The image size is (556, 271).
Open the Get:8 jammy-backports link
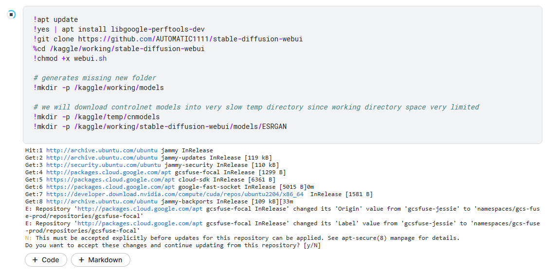tap(102, 201)
